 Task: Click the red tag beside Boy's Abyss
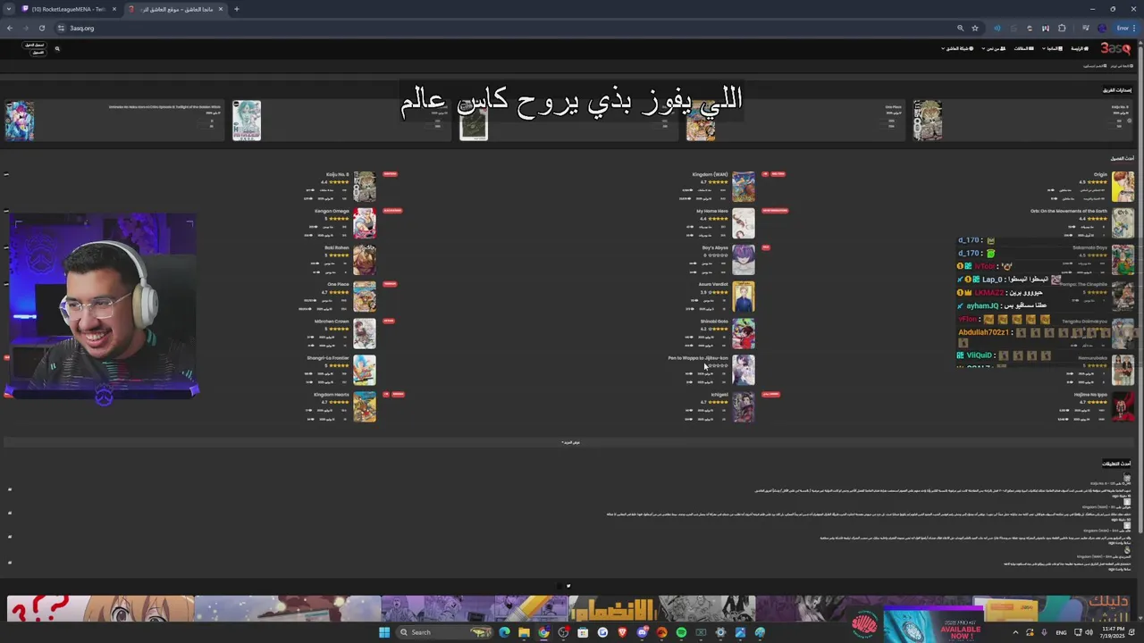coord(766,247)
